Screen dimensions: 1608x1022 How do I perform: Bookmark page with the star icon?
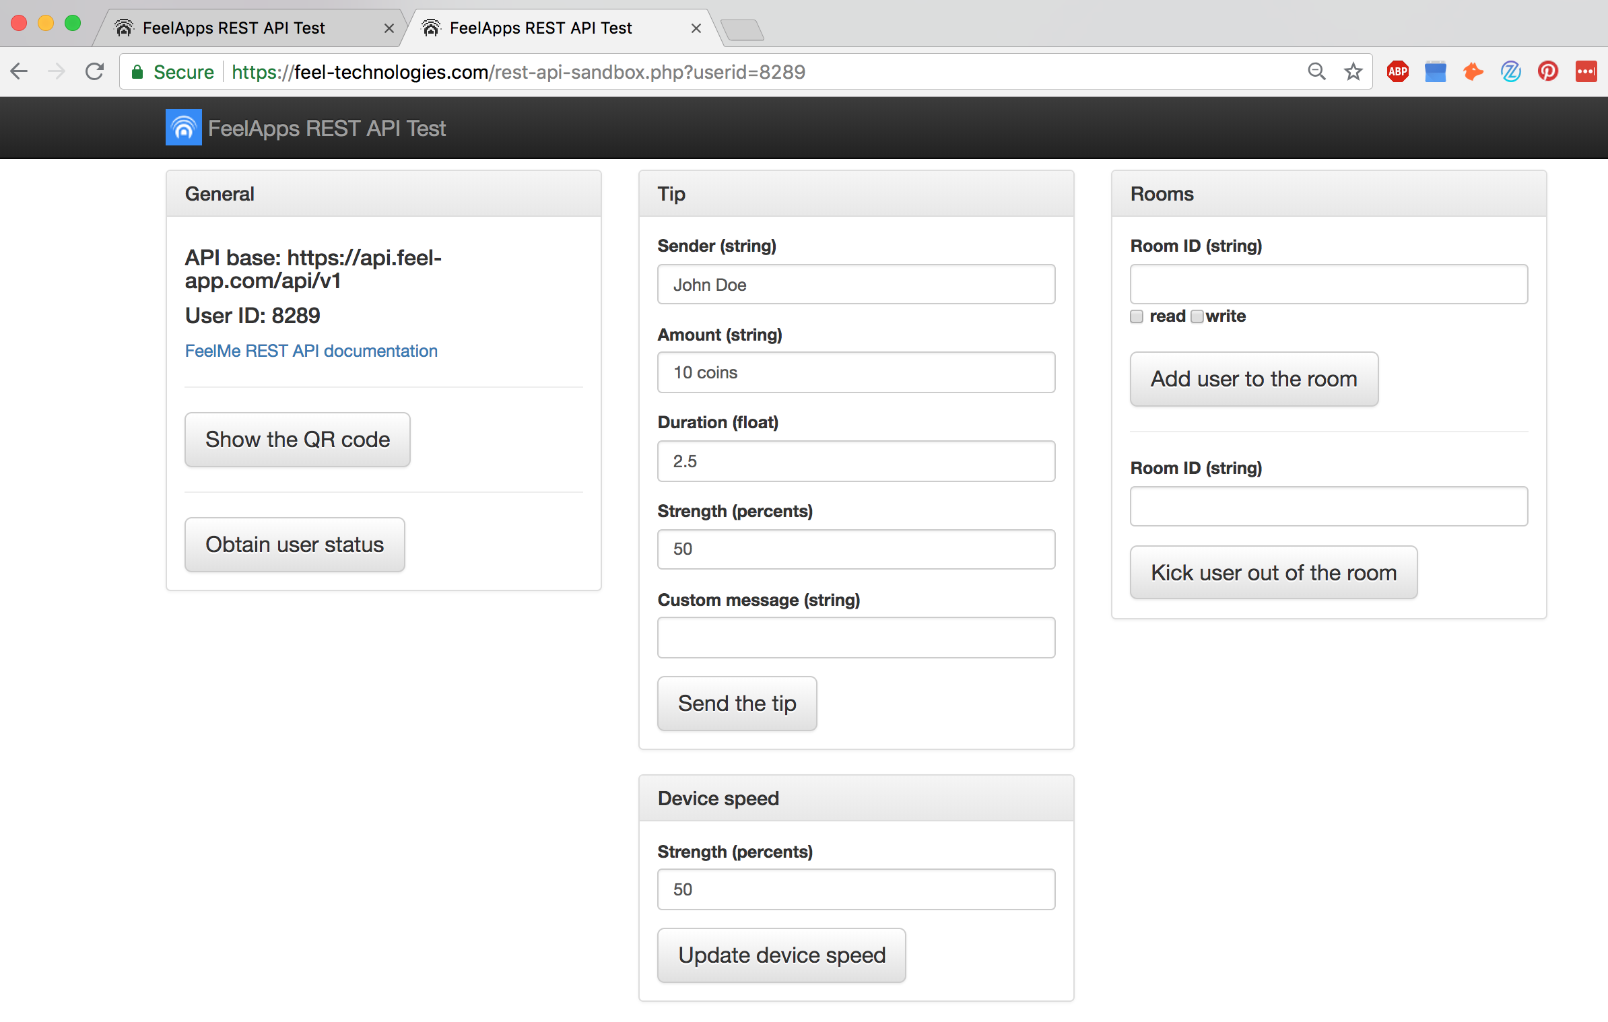pos(1353,71)
